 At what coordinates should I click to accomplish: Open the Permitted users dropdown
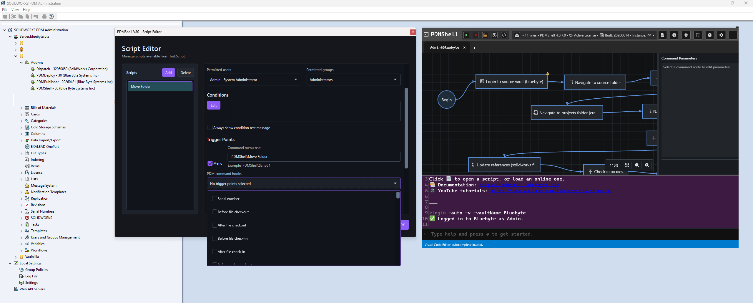(x=254, y=80)
